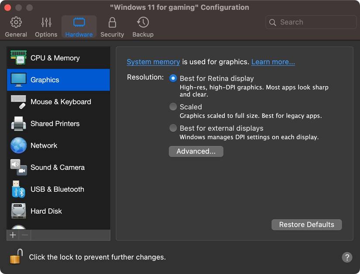360x274 pixels.
Task: Open help with the question mark icon
Action: pyautogui.click(x=347, y=257)
